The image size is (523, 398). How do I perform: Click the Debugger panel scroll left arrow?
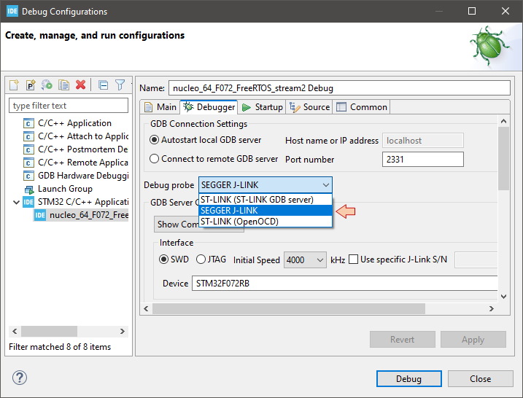(x=146, y=308)
